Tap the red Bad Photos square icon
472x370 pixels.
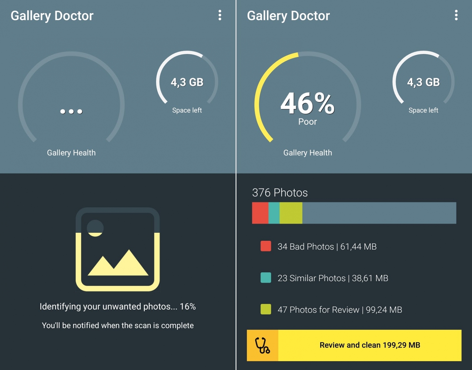pos(266,246)
